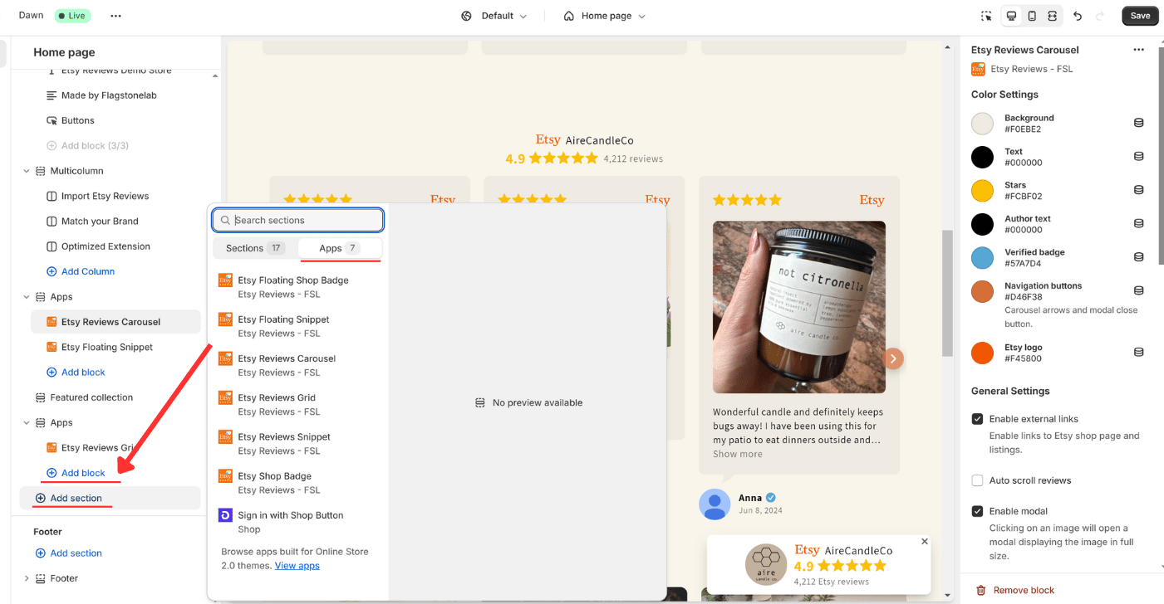Collapse the Apps section containing Etsy Reviews Carousel
The image size is (1164, 604).
[x=26, y=297]
